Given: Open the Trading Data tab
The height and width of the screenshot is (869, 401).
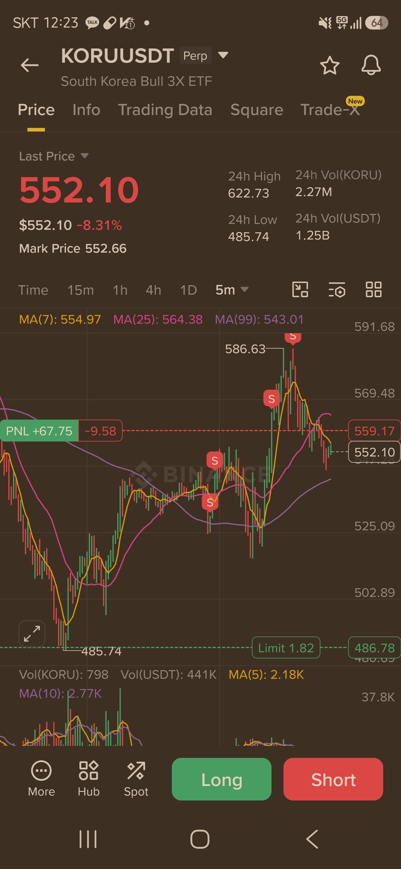Looking at the screenshot, I should point(165,110).
